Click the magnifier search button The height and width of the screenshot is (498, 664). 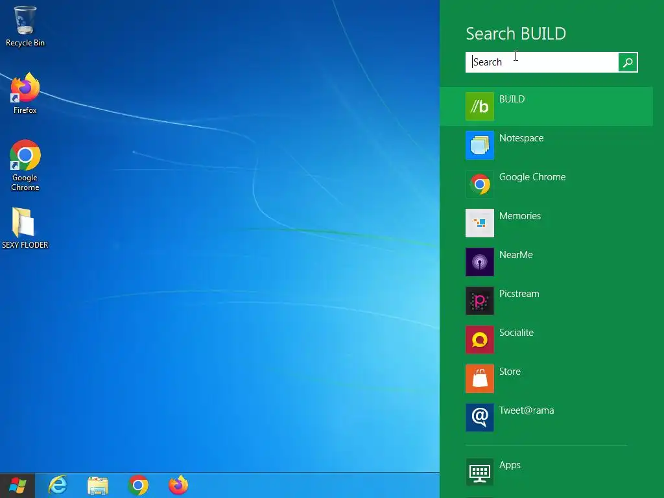pyautogui.click(x=628, y=62)
